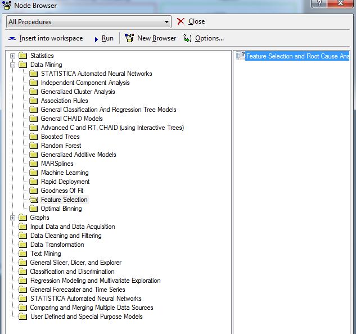
Task: Select Optimal Binning folder
Action: (61, 209)
